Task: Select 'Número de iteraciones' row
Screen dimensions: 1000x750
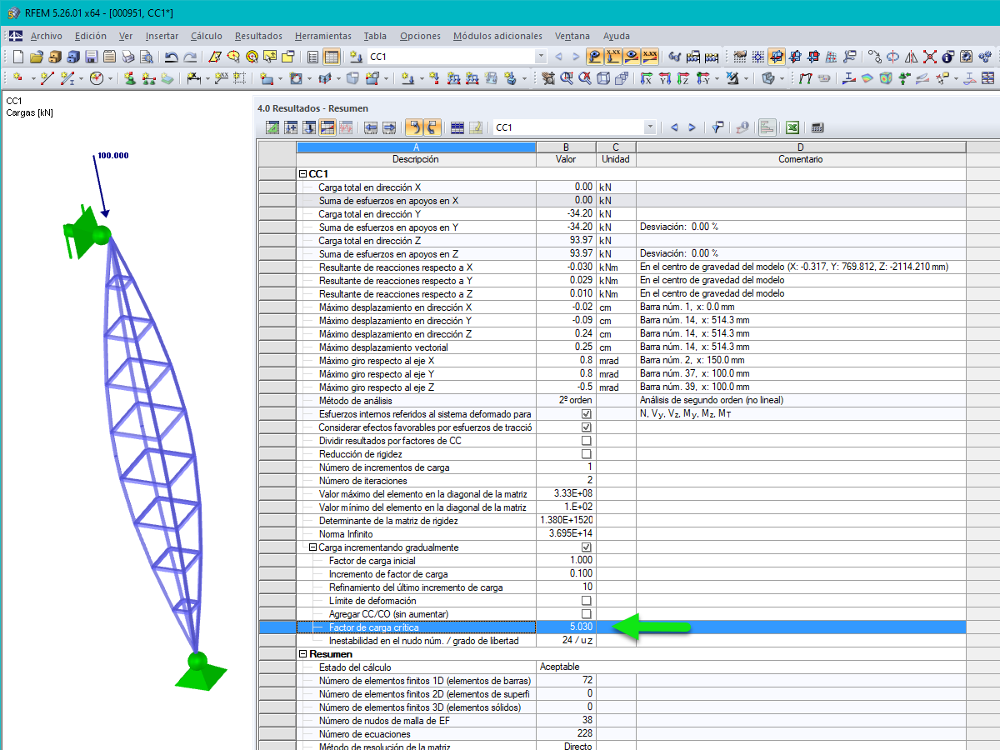Action: click(612, 481)
